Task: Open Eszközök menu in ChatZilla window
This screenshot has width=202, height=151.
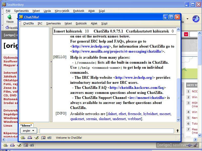Action: coord(81,23)
